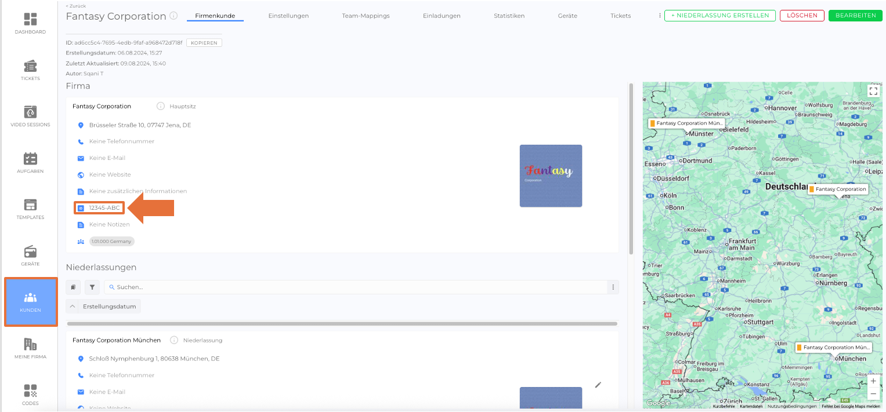Select the Templates sidebar icon
This screenshot has width=886, height=412.
pyautogui.click(x=30, y=209)
